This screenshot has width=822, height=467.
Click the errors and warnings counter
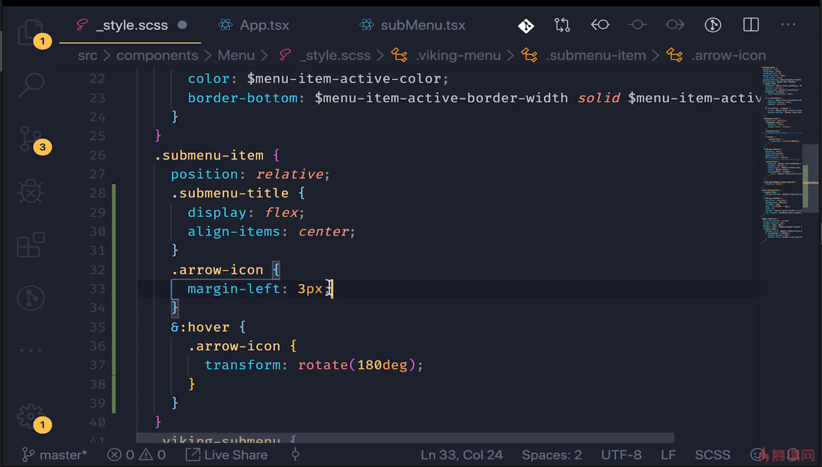(x=137, y=455)
